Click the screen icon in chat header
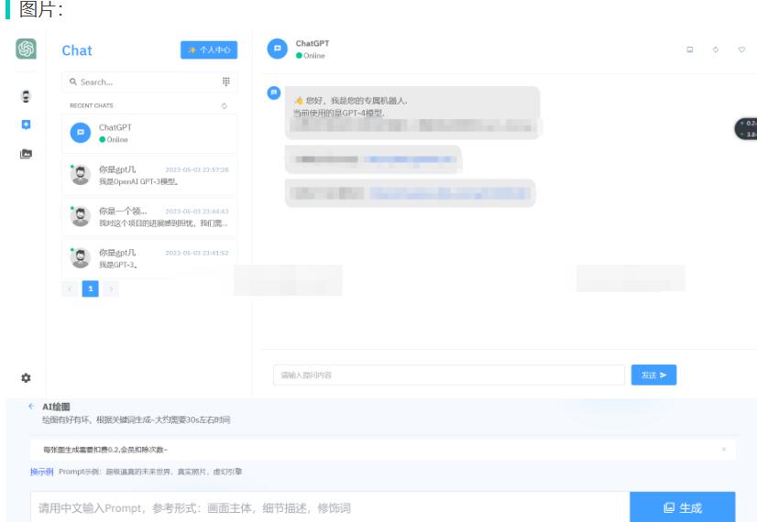The image size is (757, 522). 690,49
